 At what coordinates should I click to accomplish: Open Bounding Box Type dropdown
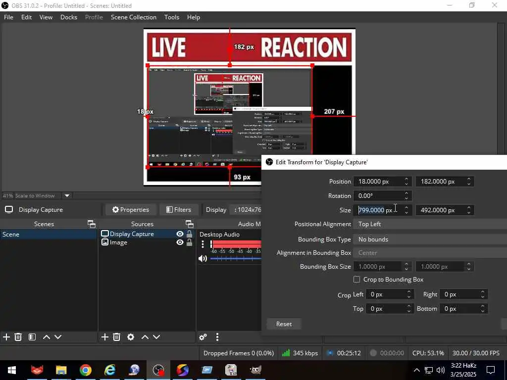coord(430,239)
